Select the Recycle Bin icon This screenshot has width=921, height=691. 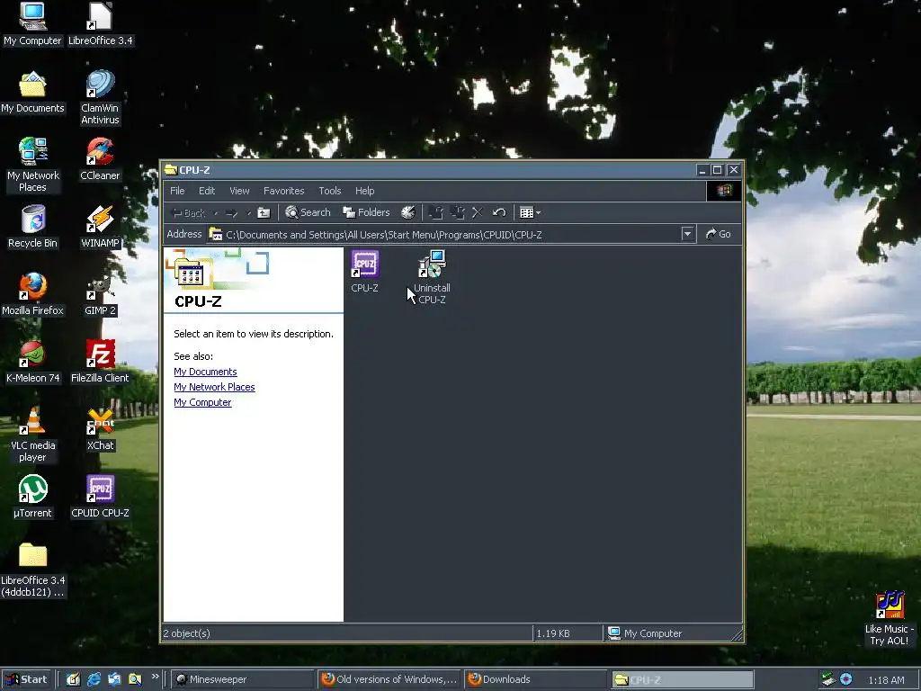point(33,227)
